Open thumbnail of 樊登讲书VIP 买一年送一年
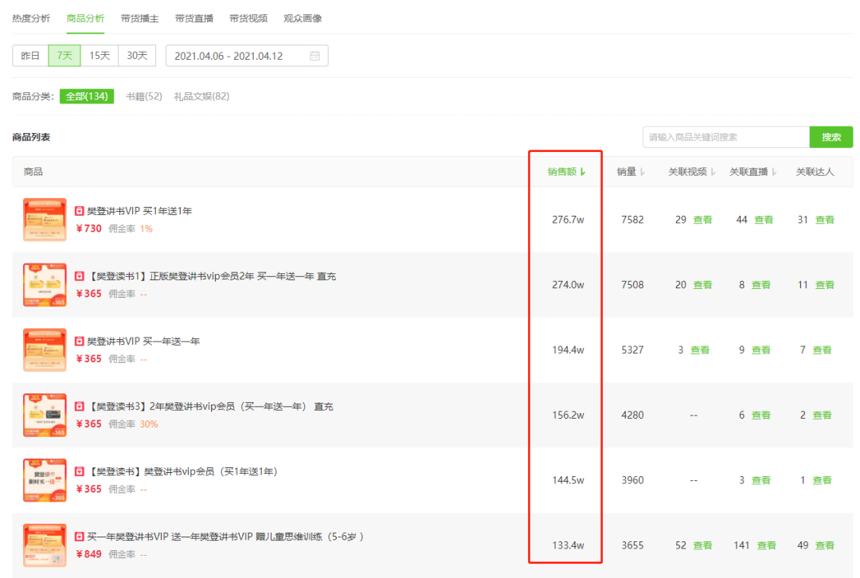This screenshot has height=578, width=860. [45, 350]
